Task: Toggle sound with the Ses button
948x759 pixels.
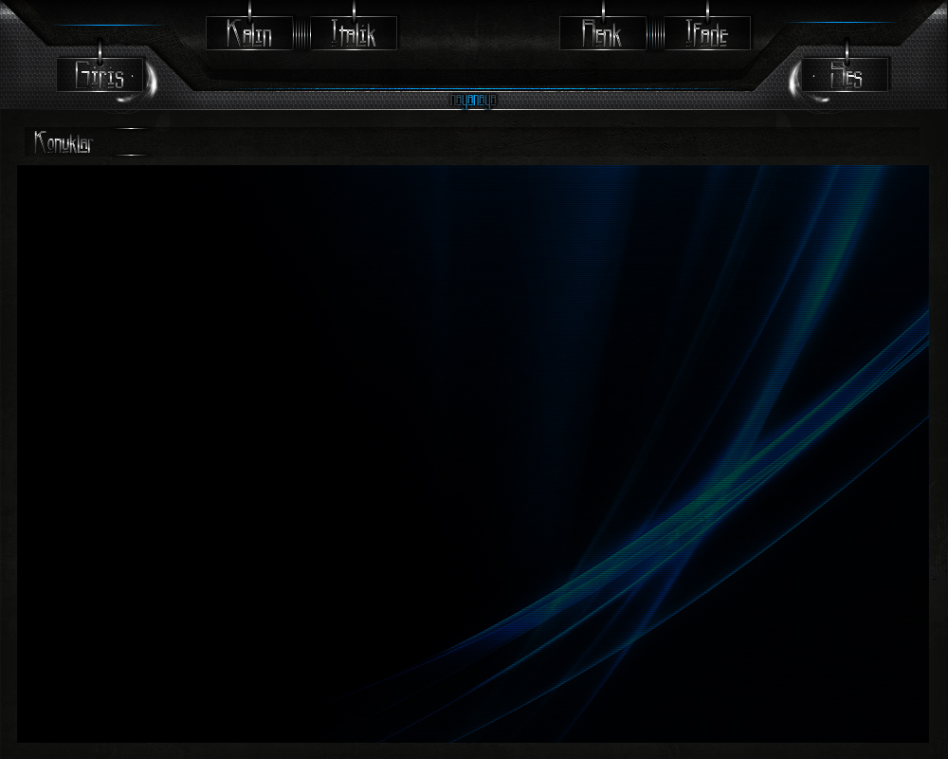Action: [x=846, y=75]
